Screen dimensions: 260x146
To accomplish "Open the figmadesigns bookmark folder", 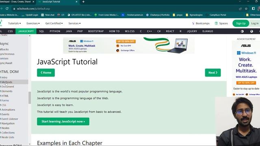I will (194, 15).
